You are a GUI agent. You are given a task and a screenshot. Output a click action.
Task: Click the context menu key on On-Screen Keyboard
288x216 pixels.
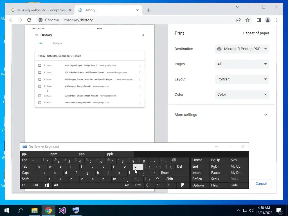pos(183,185)
